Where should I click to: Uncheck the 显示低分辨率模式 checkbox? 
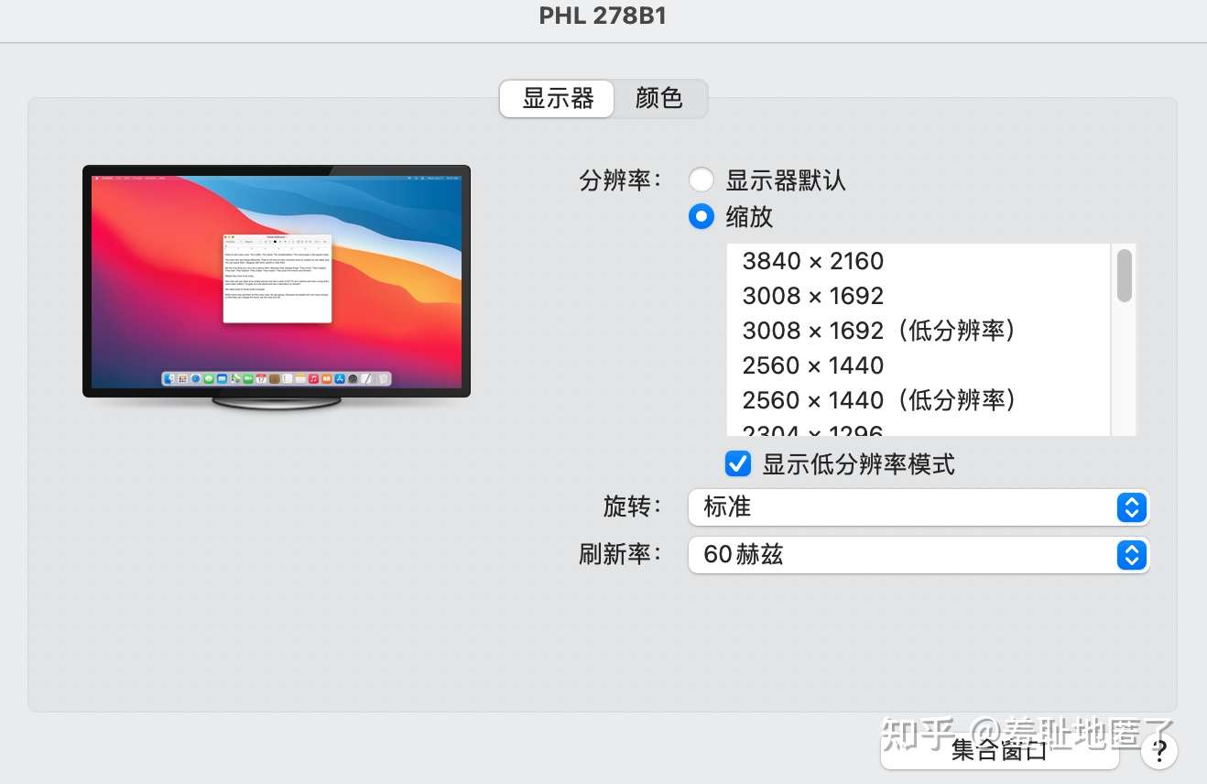point(737,464)
